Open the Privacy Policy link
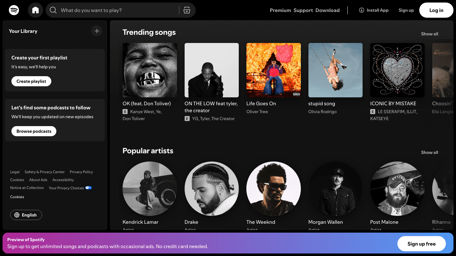The height and width of the screenshot is (256, 456). (x=81, y=172)
